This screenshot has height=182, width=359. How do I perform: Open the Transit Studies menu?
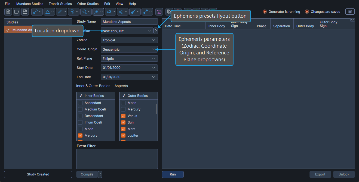click(x=60, y=4)
